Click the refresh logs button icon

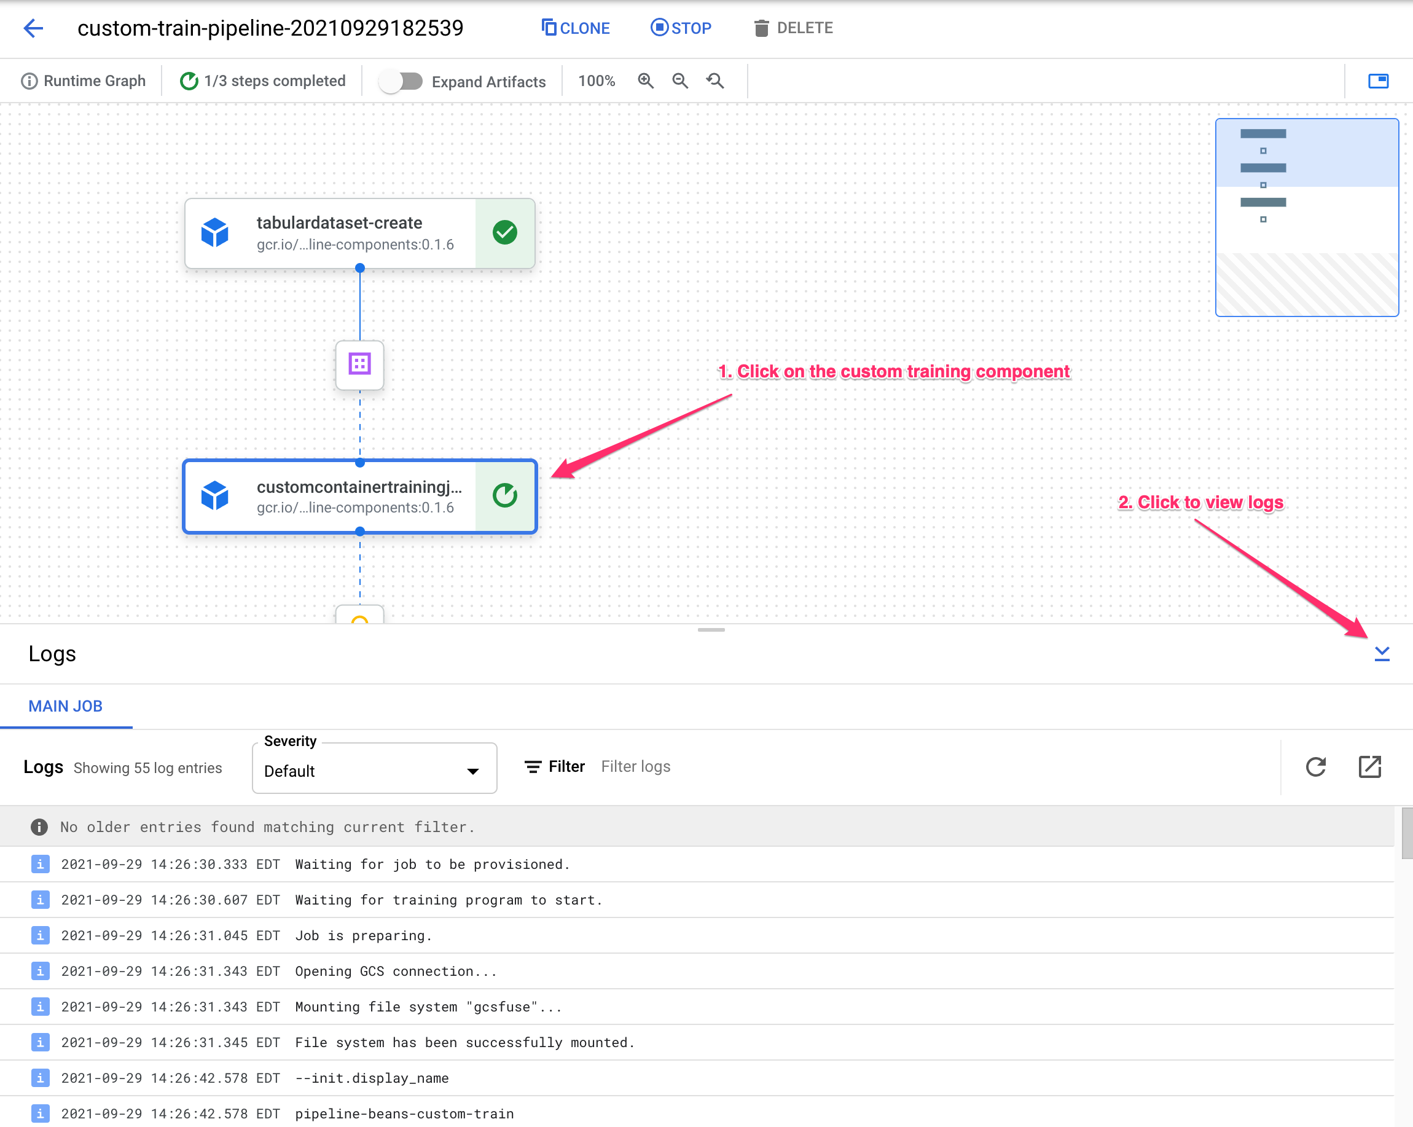point(1317,767)
